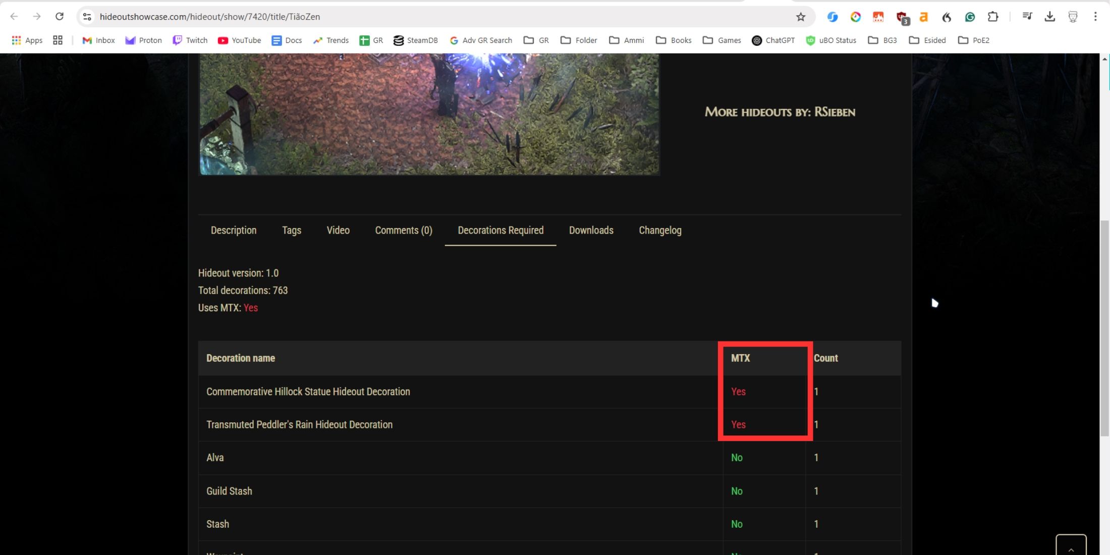The width and height of the screenshot is (1110, 555).
Task: Bookmark this page with the star icon
Action: click(x=801, y=17)
